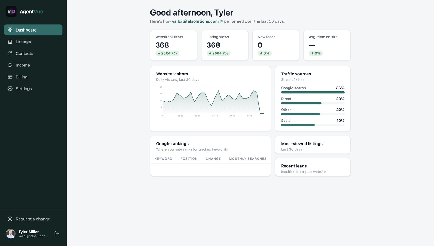Viewport: 434px width, 246px height.
Task: Click the VD AgentVue logo icon
Action: point(11,12)
